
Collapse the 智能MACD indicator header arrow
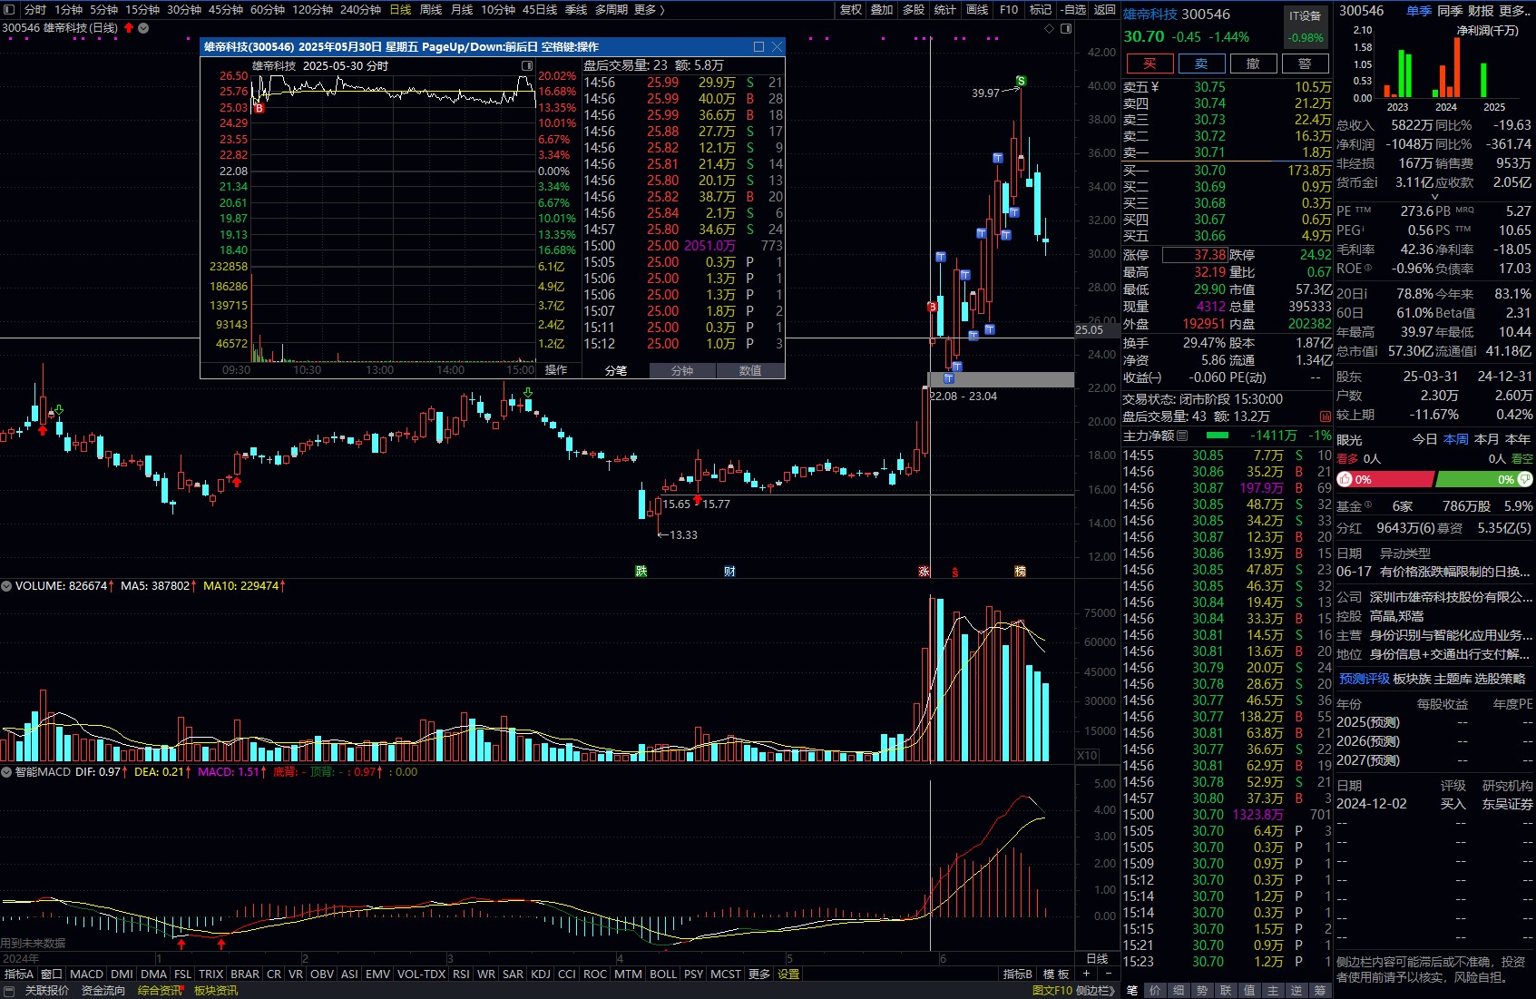pyautogui.click(x=6, y=772)
